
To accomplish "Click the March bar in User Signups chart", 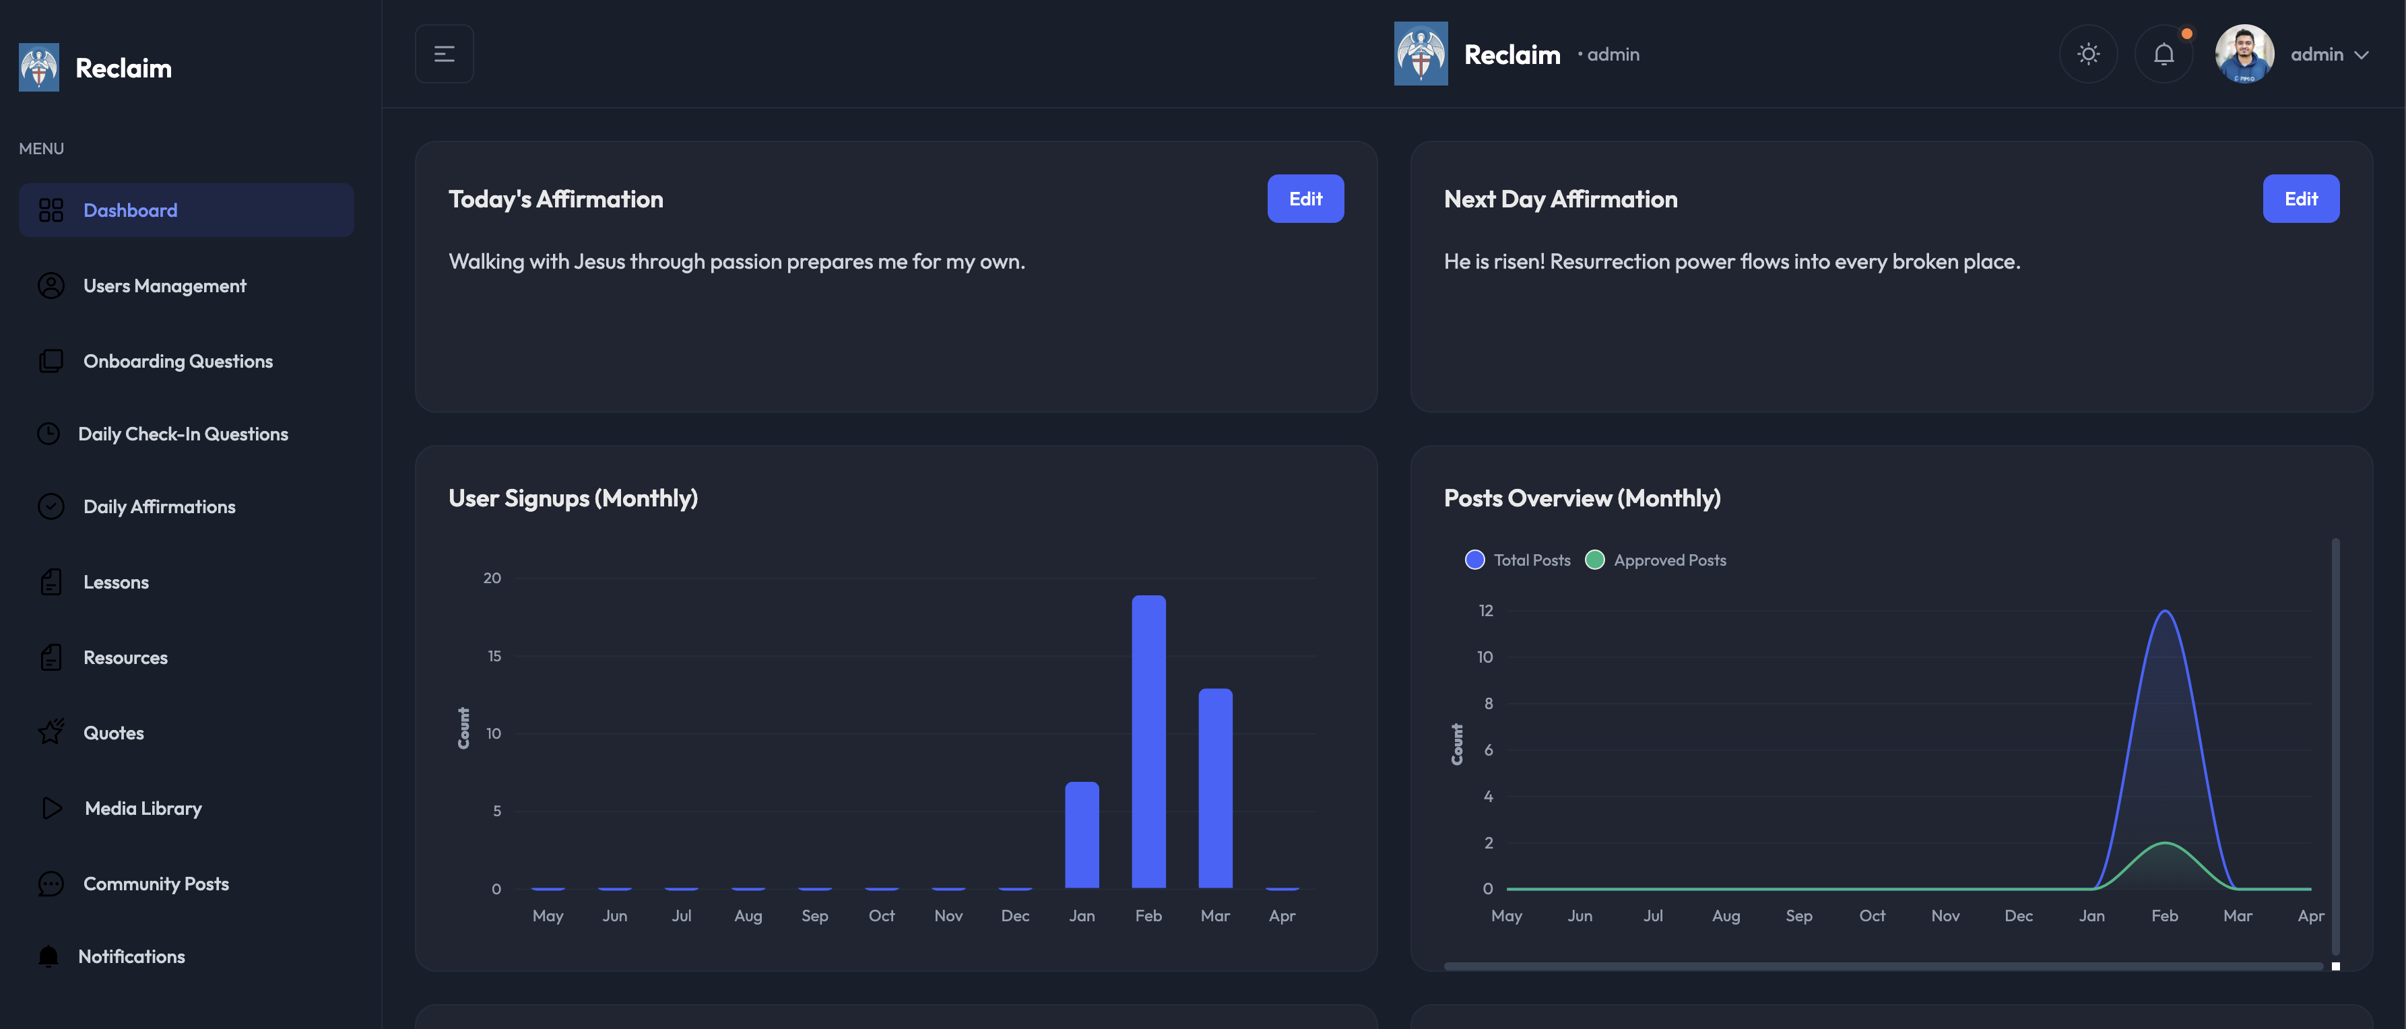I will [x=1215, y=788].
